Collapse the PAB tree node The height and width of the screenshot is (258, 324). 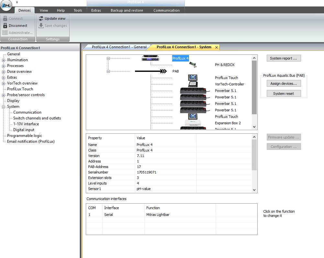point(108,71)
